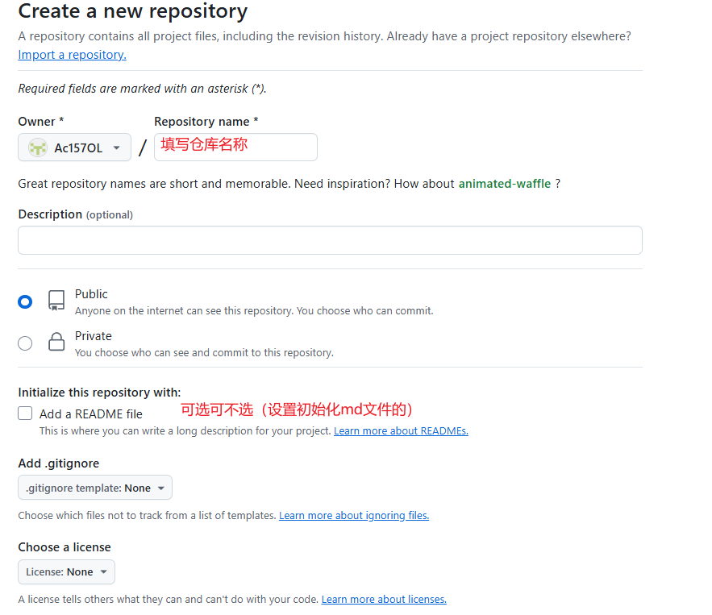Enable the Add a README file checkbox
The width and height of the screenshot is (712, 615).
(25, 413)
